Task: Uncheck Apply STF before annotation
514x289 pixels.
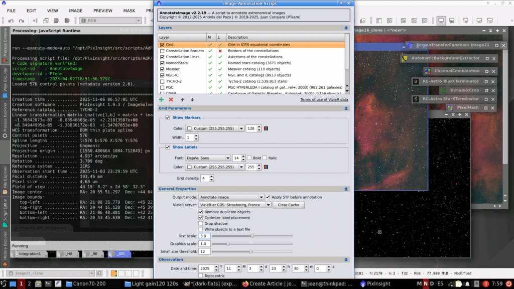Action: tap(267, 197)
